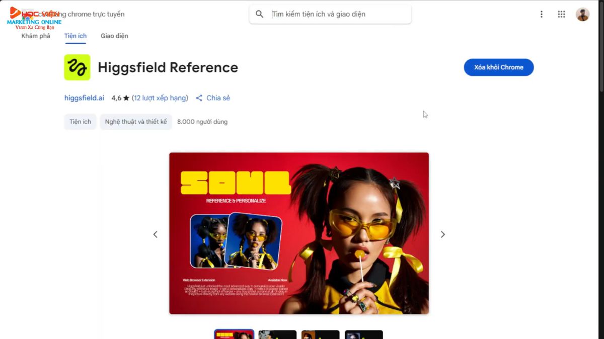
Task: Click the Higgsfield Reference extension logo
Action: [77, 67]
